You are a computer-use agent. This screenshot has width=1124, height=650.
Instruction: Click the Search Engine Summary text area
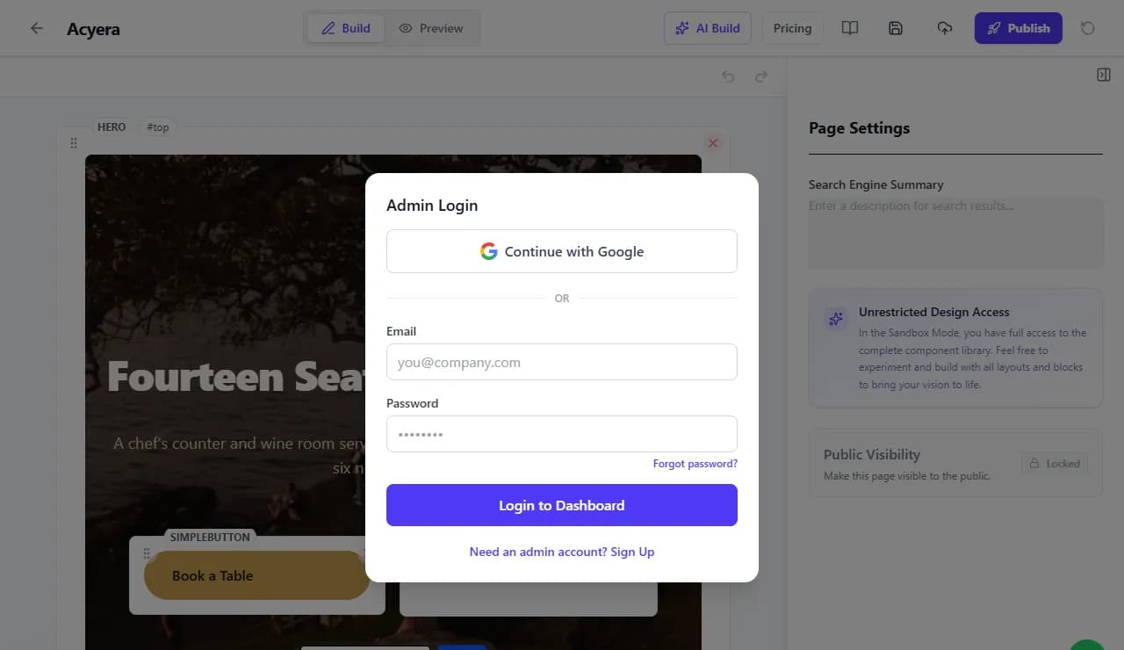coord(955,233)
